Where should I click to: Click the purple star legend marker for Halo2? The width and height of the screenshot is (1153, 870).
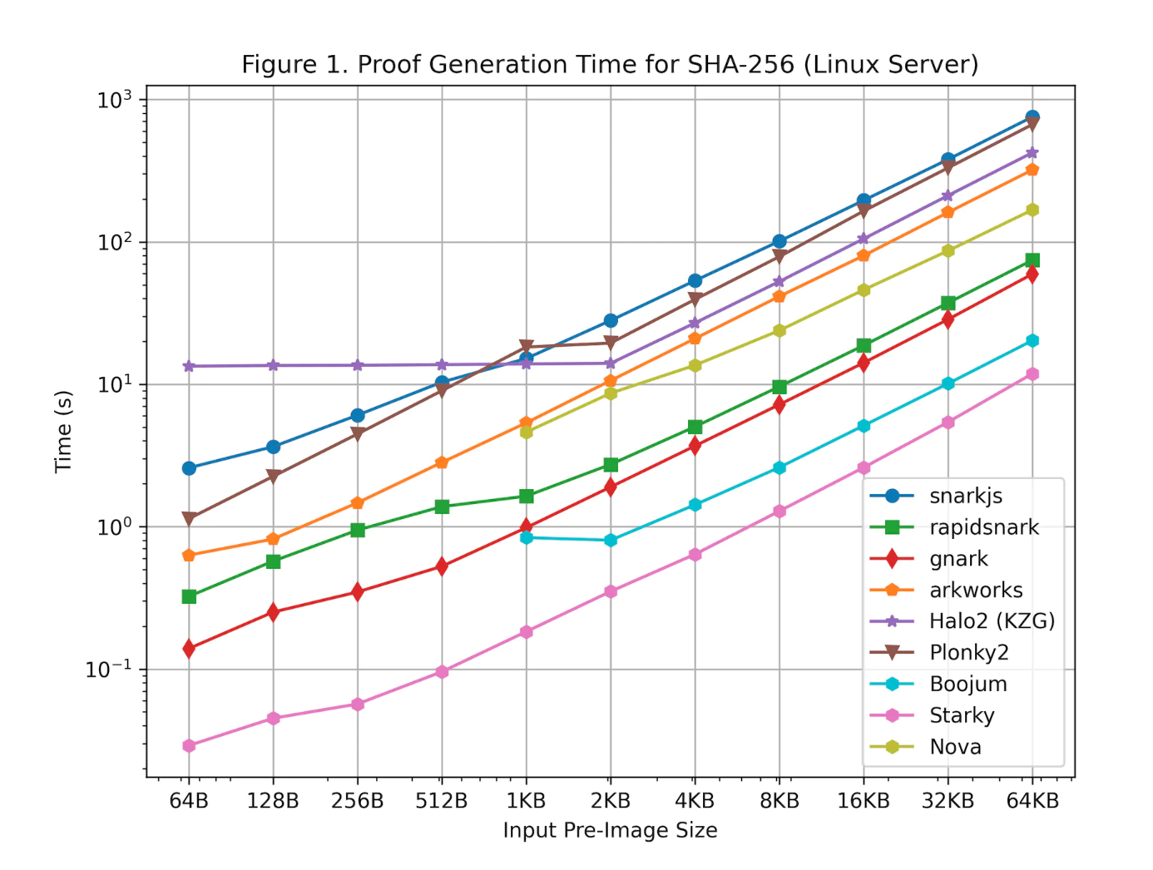(x=893, y=621)
